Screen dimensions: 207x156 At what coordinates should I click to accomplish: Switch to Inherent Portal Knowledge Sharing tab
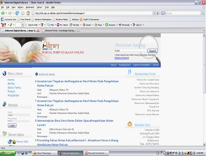(61, 31)
